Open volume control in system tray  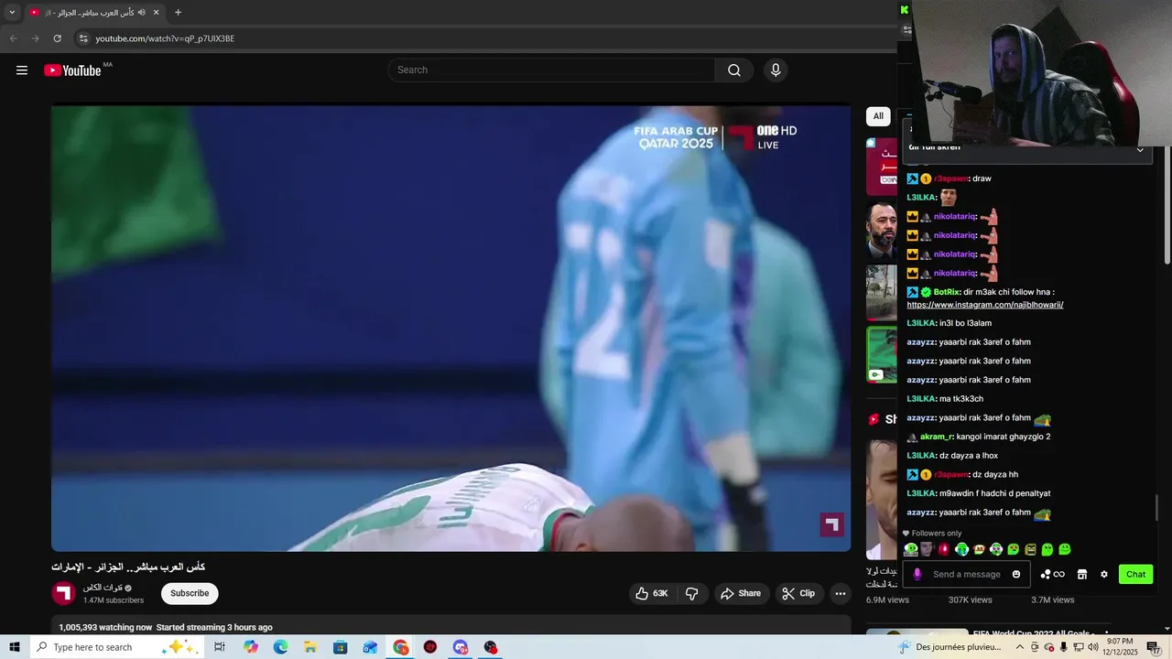pyautogui.click(x=1092, y=647)
